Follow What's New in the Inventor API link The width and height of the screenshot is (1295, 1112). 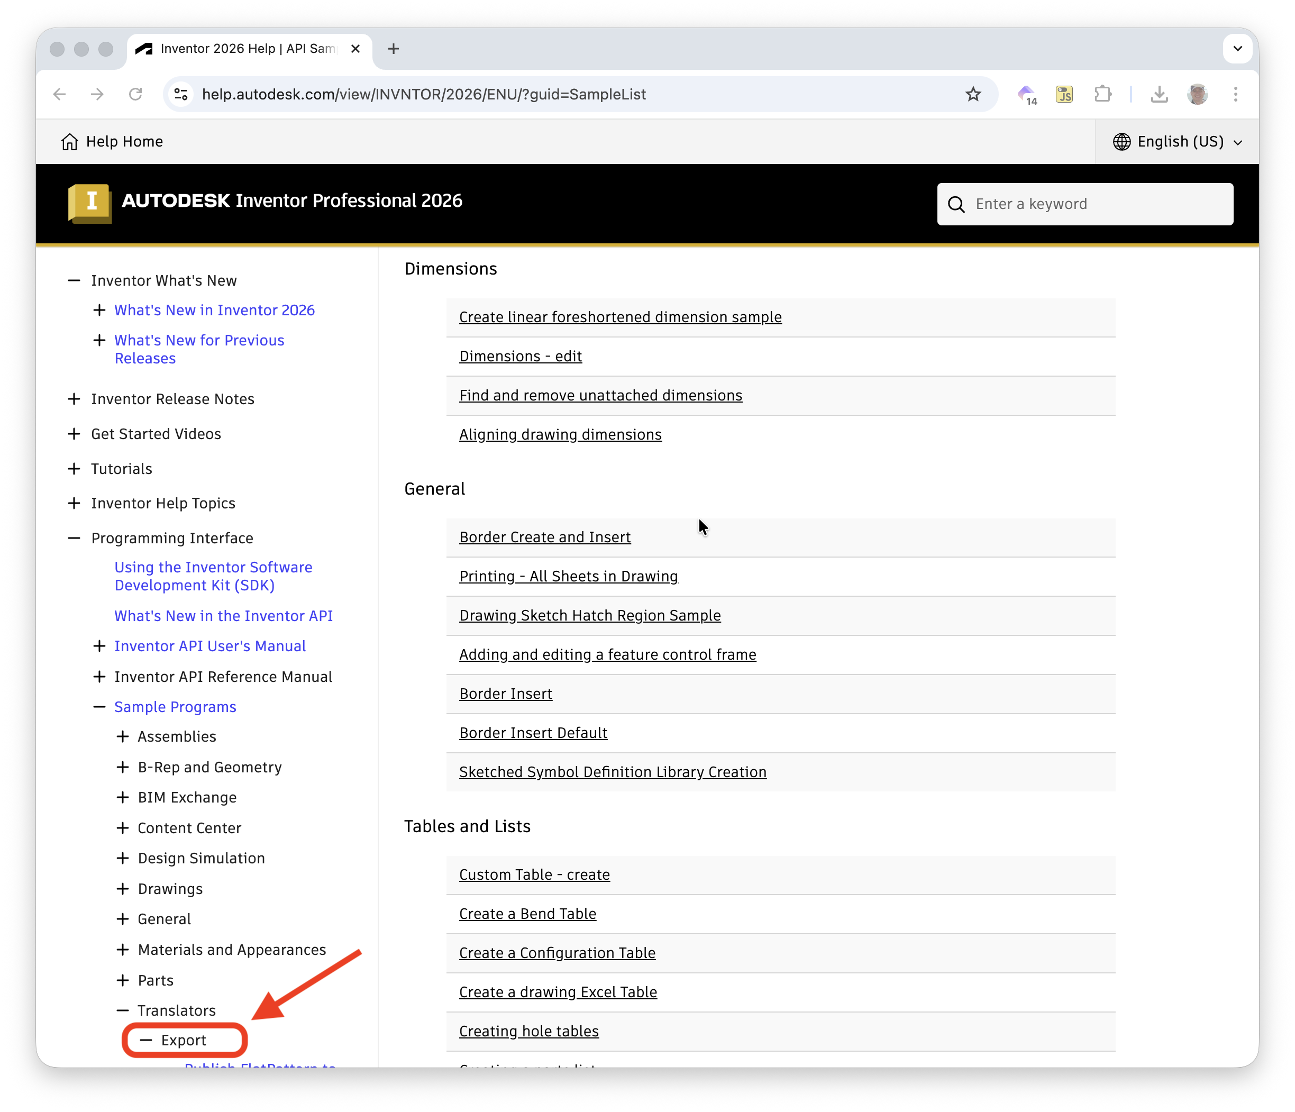point(223,616)
